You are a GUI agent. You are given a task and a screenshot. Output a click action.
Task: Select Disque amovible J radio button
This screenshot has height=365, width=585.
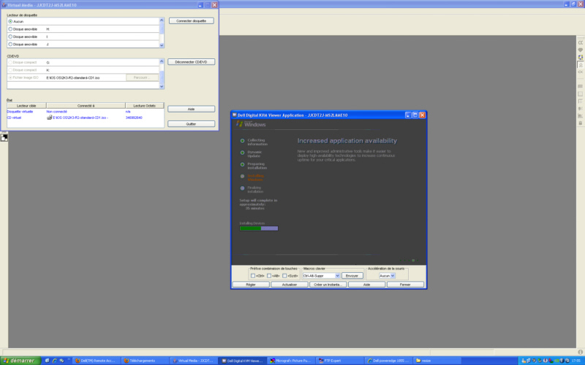10,45
